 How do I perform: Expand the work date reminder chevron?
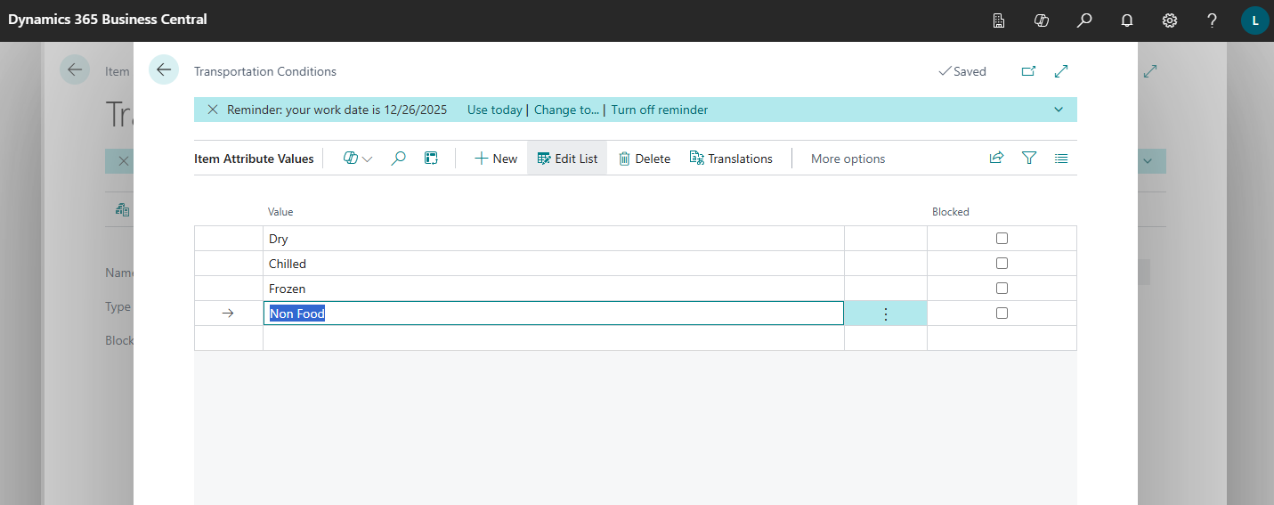tap(1059, 110)
